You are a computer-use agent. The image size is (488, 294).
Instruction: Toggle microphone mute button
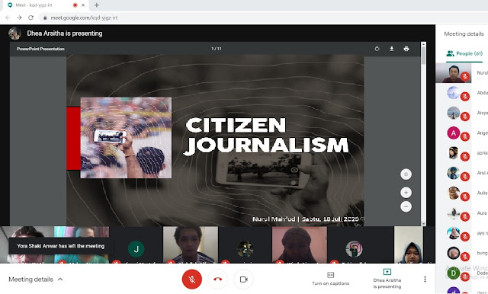tap(191, 279)
